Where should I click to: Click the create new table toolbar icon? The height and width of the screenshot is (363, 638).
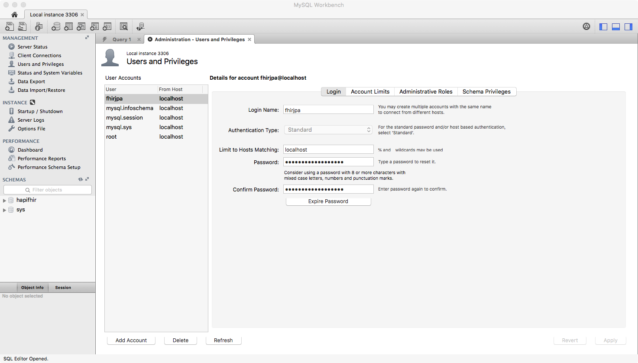pos(68,26)
